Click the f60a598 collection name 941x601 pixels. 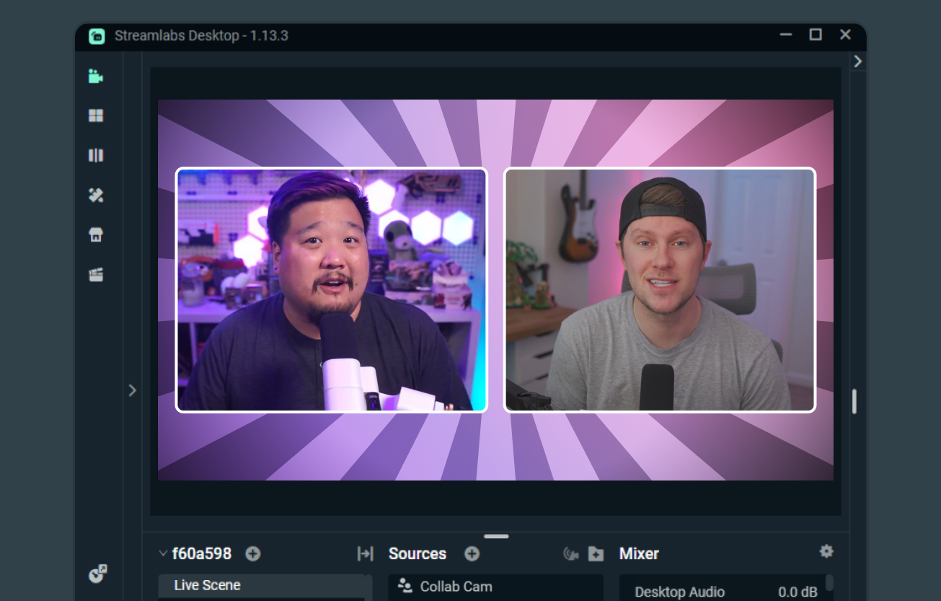[202, 553]
